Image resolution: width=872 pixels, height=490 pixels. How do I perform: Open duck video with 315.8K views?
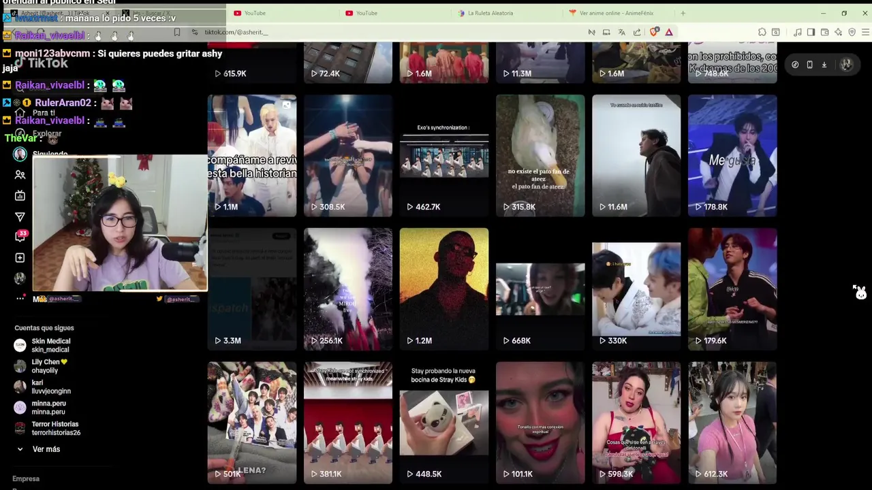click(540, 156)
